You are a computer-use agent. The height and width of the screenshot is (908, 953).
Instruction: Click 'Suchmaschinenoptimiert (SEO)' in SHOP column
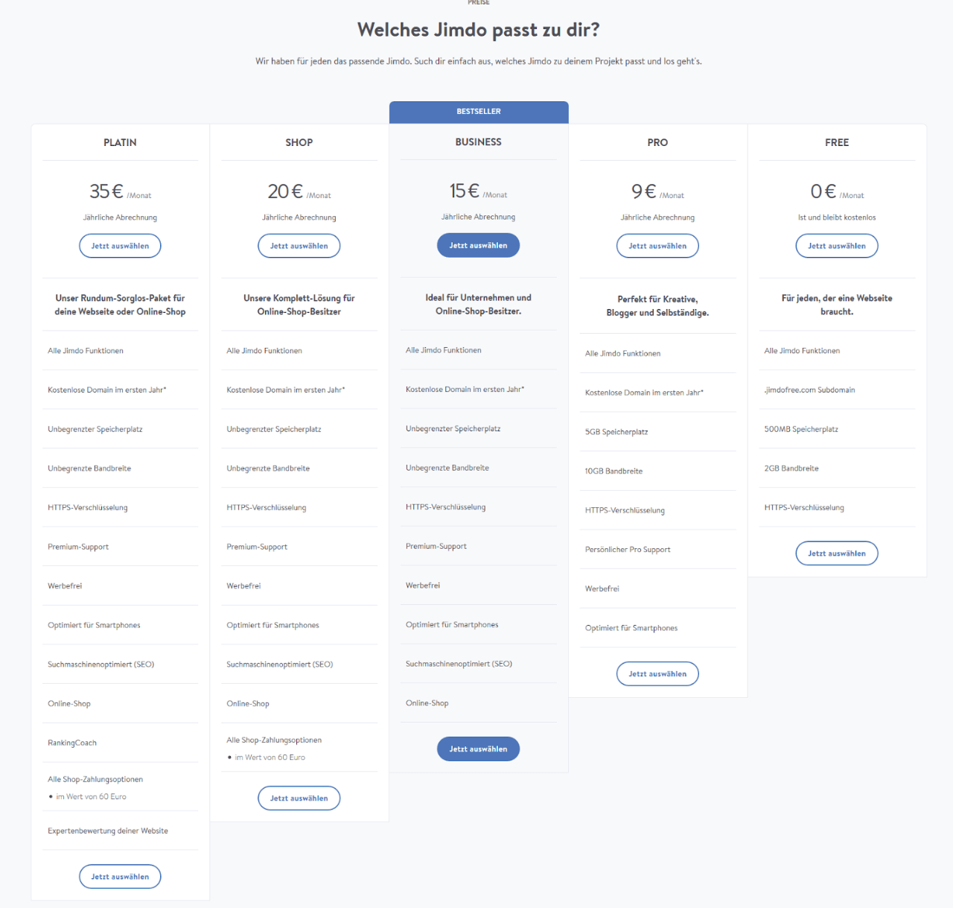click(x=280, y=664)
